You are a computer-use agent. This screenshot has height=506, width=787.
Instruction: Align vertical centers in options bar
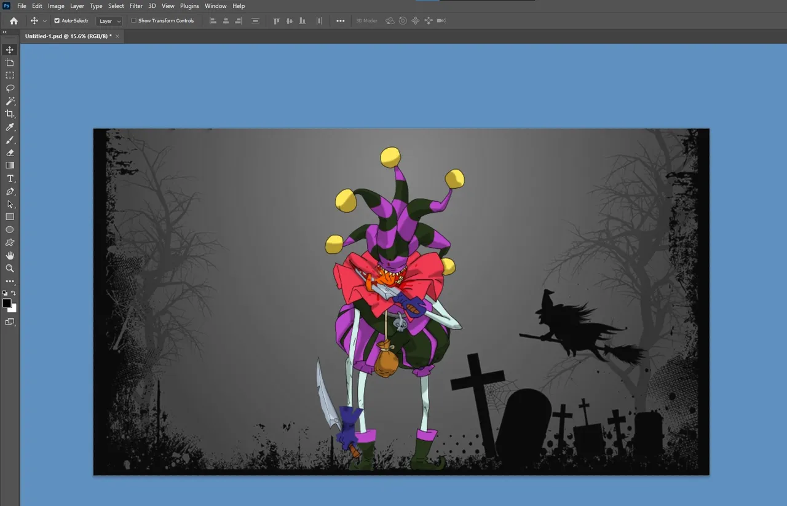tap(290, 21)
